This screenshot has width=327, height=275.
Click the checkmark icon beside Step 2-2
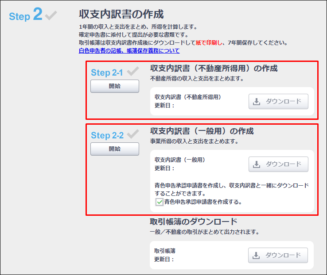[133, 134]
